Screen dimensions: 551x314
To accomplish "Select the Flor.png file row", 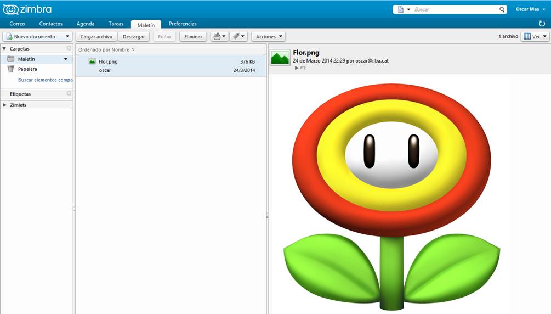I will (171, 66).
